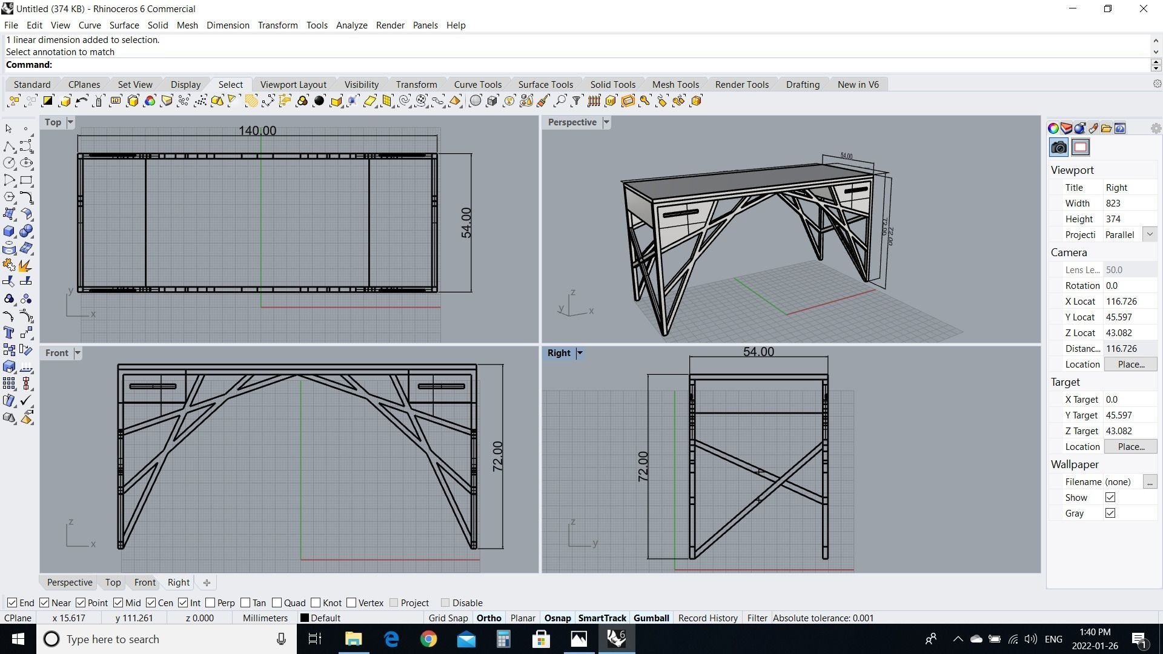Click the camera Location Place button
This screenshot has height=654, width=1163.
(1130, 364)
